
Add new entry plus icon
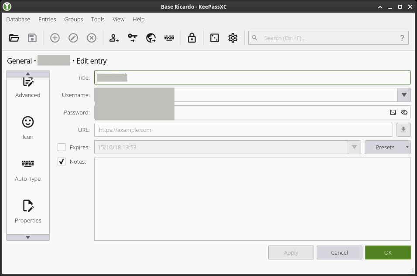click(x=55, y=38)
